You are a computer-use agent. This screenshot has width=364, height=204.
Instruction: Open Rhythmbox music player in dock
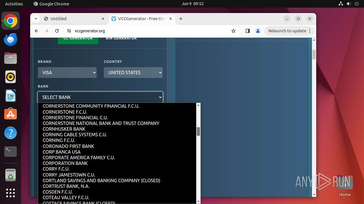tap(11, 77)
